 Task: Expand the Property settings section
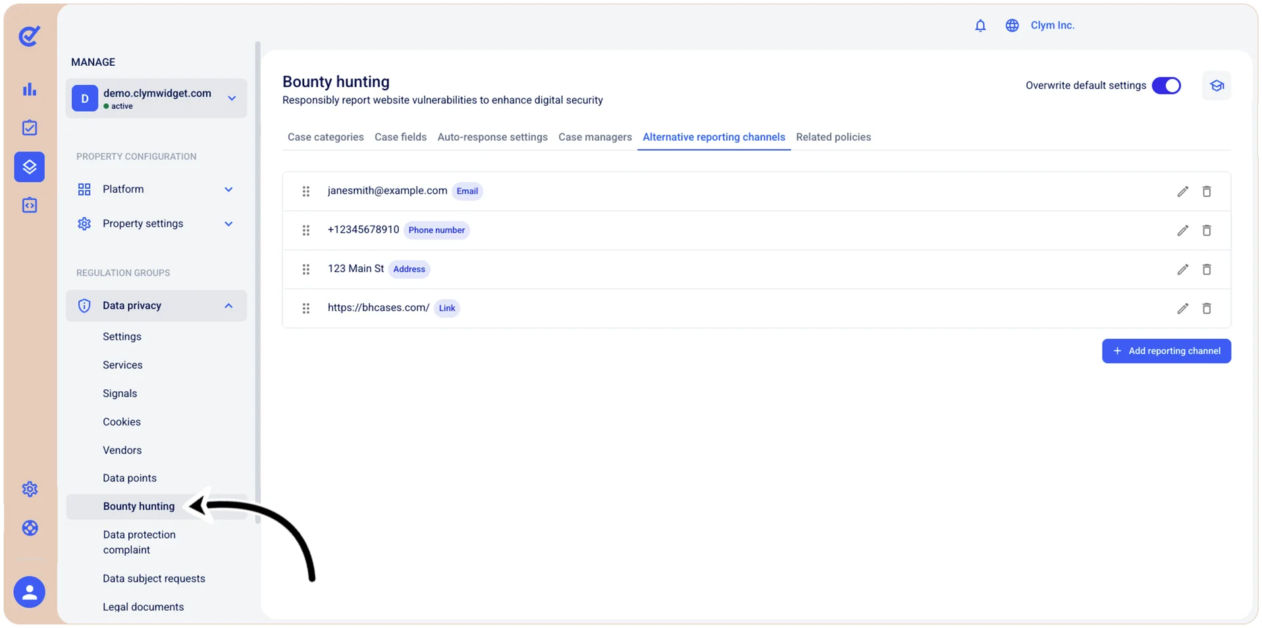click(x=156, y=224)
